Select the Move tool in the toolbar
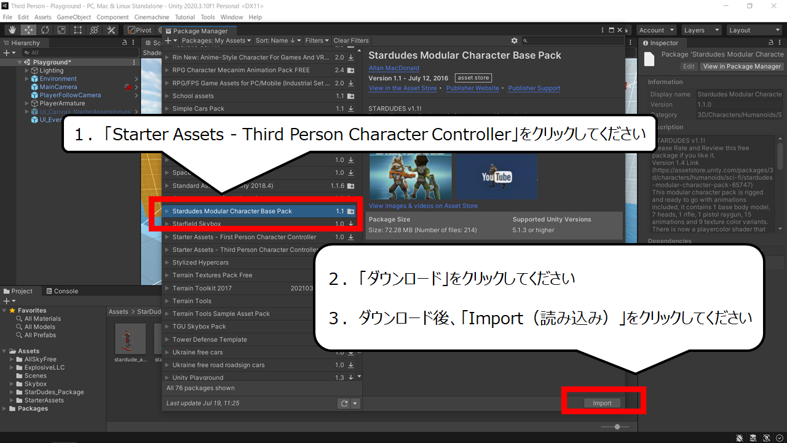 tap(28, 30)
